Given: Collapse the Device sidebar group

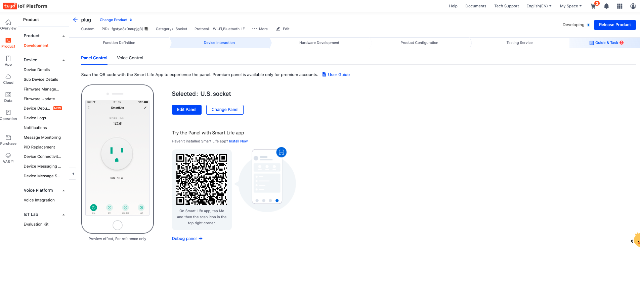Looking at the screenshot, I should coord(63,60).
